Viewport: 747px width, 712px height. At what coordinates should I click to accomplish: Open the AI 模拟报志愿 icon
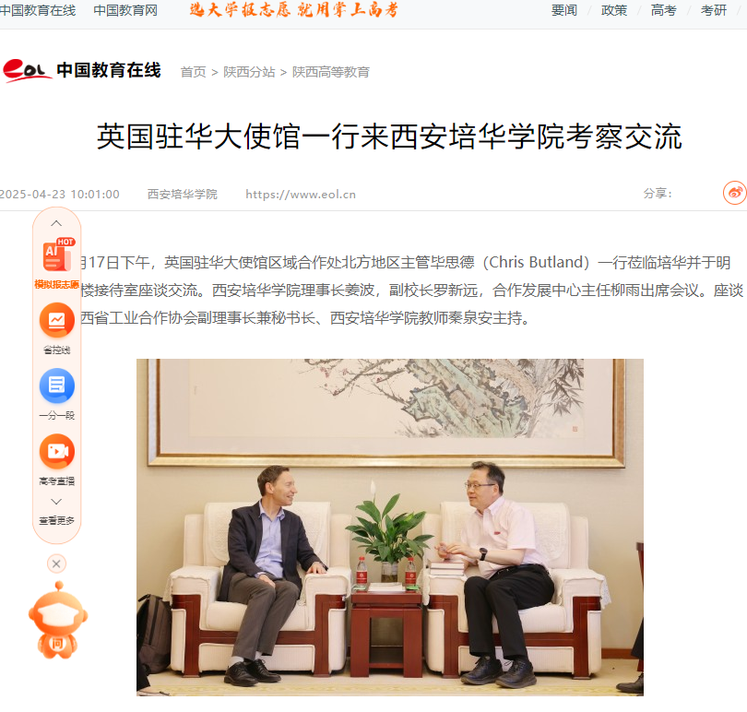pos(57,255)
